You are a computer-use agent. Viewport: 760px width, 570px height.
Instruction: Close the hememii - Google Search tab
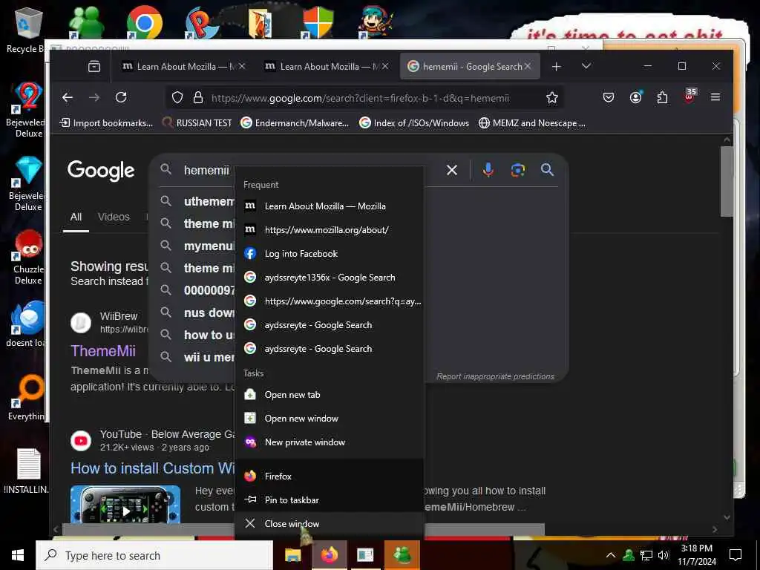(x=528, y=66)
